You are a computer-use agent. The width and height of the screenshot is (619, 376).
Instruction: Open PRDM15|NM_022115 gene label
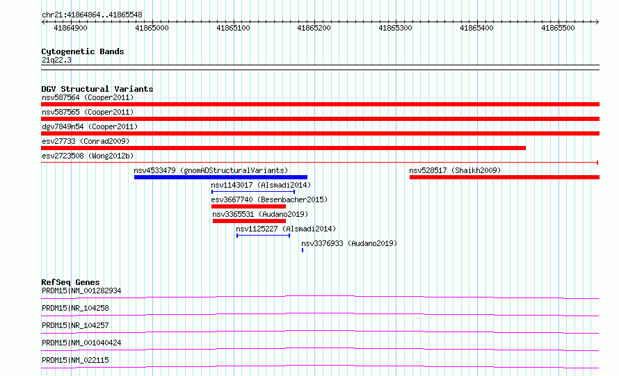75,360
